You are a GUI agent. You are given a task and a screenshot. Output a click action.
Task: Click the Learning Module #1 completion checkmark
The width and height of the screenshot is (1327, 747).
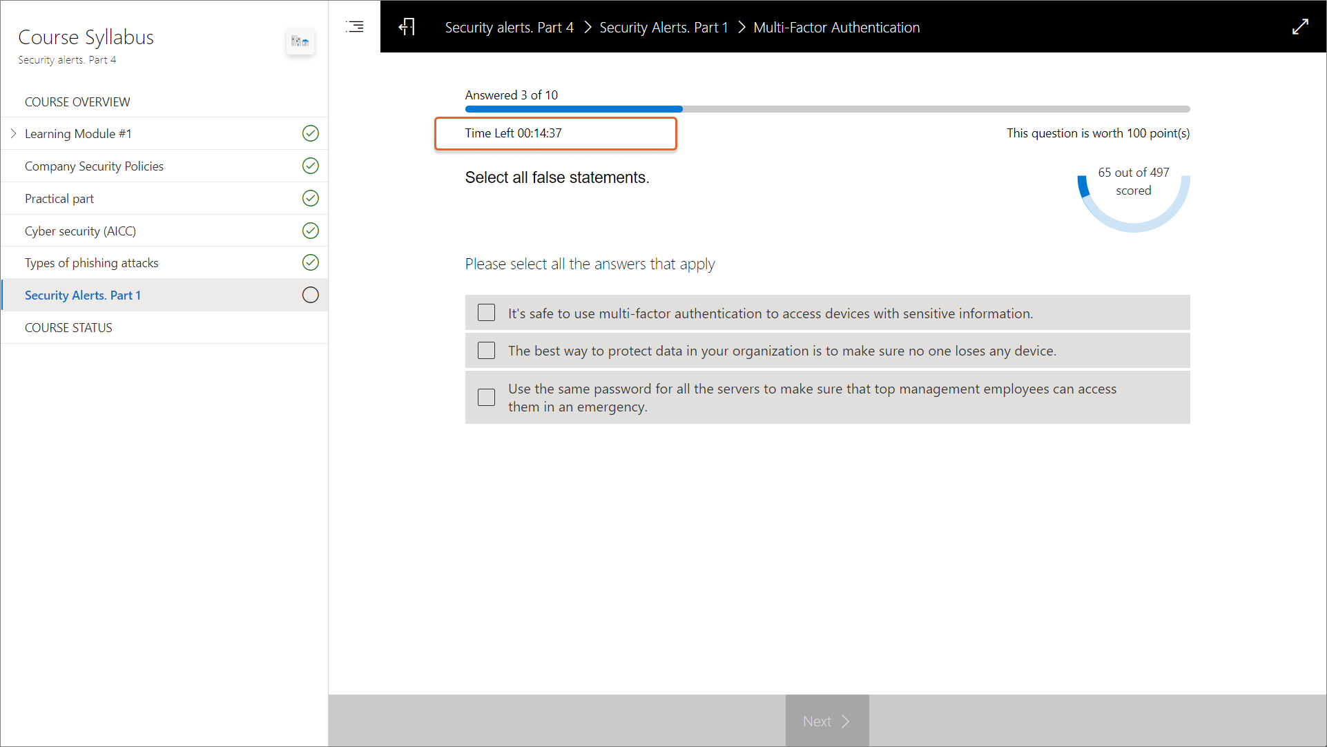click(x=311, y=133)
